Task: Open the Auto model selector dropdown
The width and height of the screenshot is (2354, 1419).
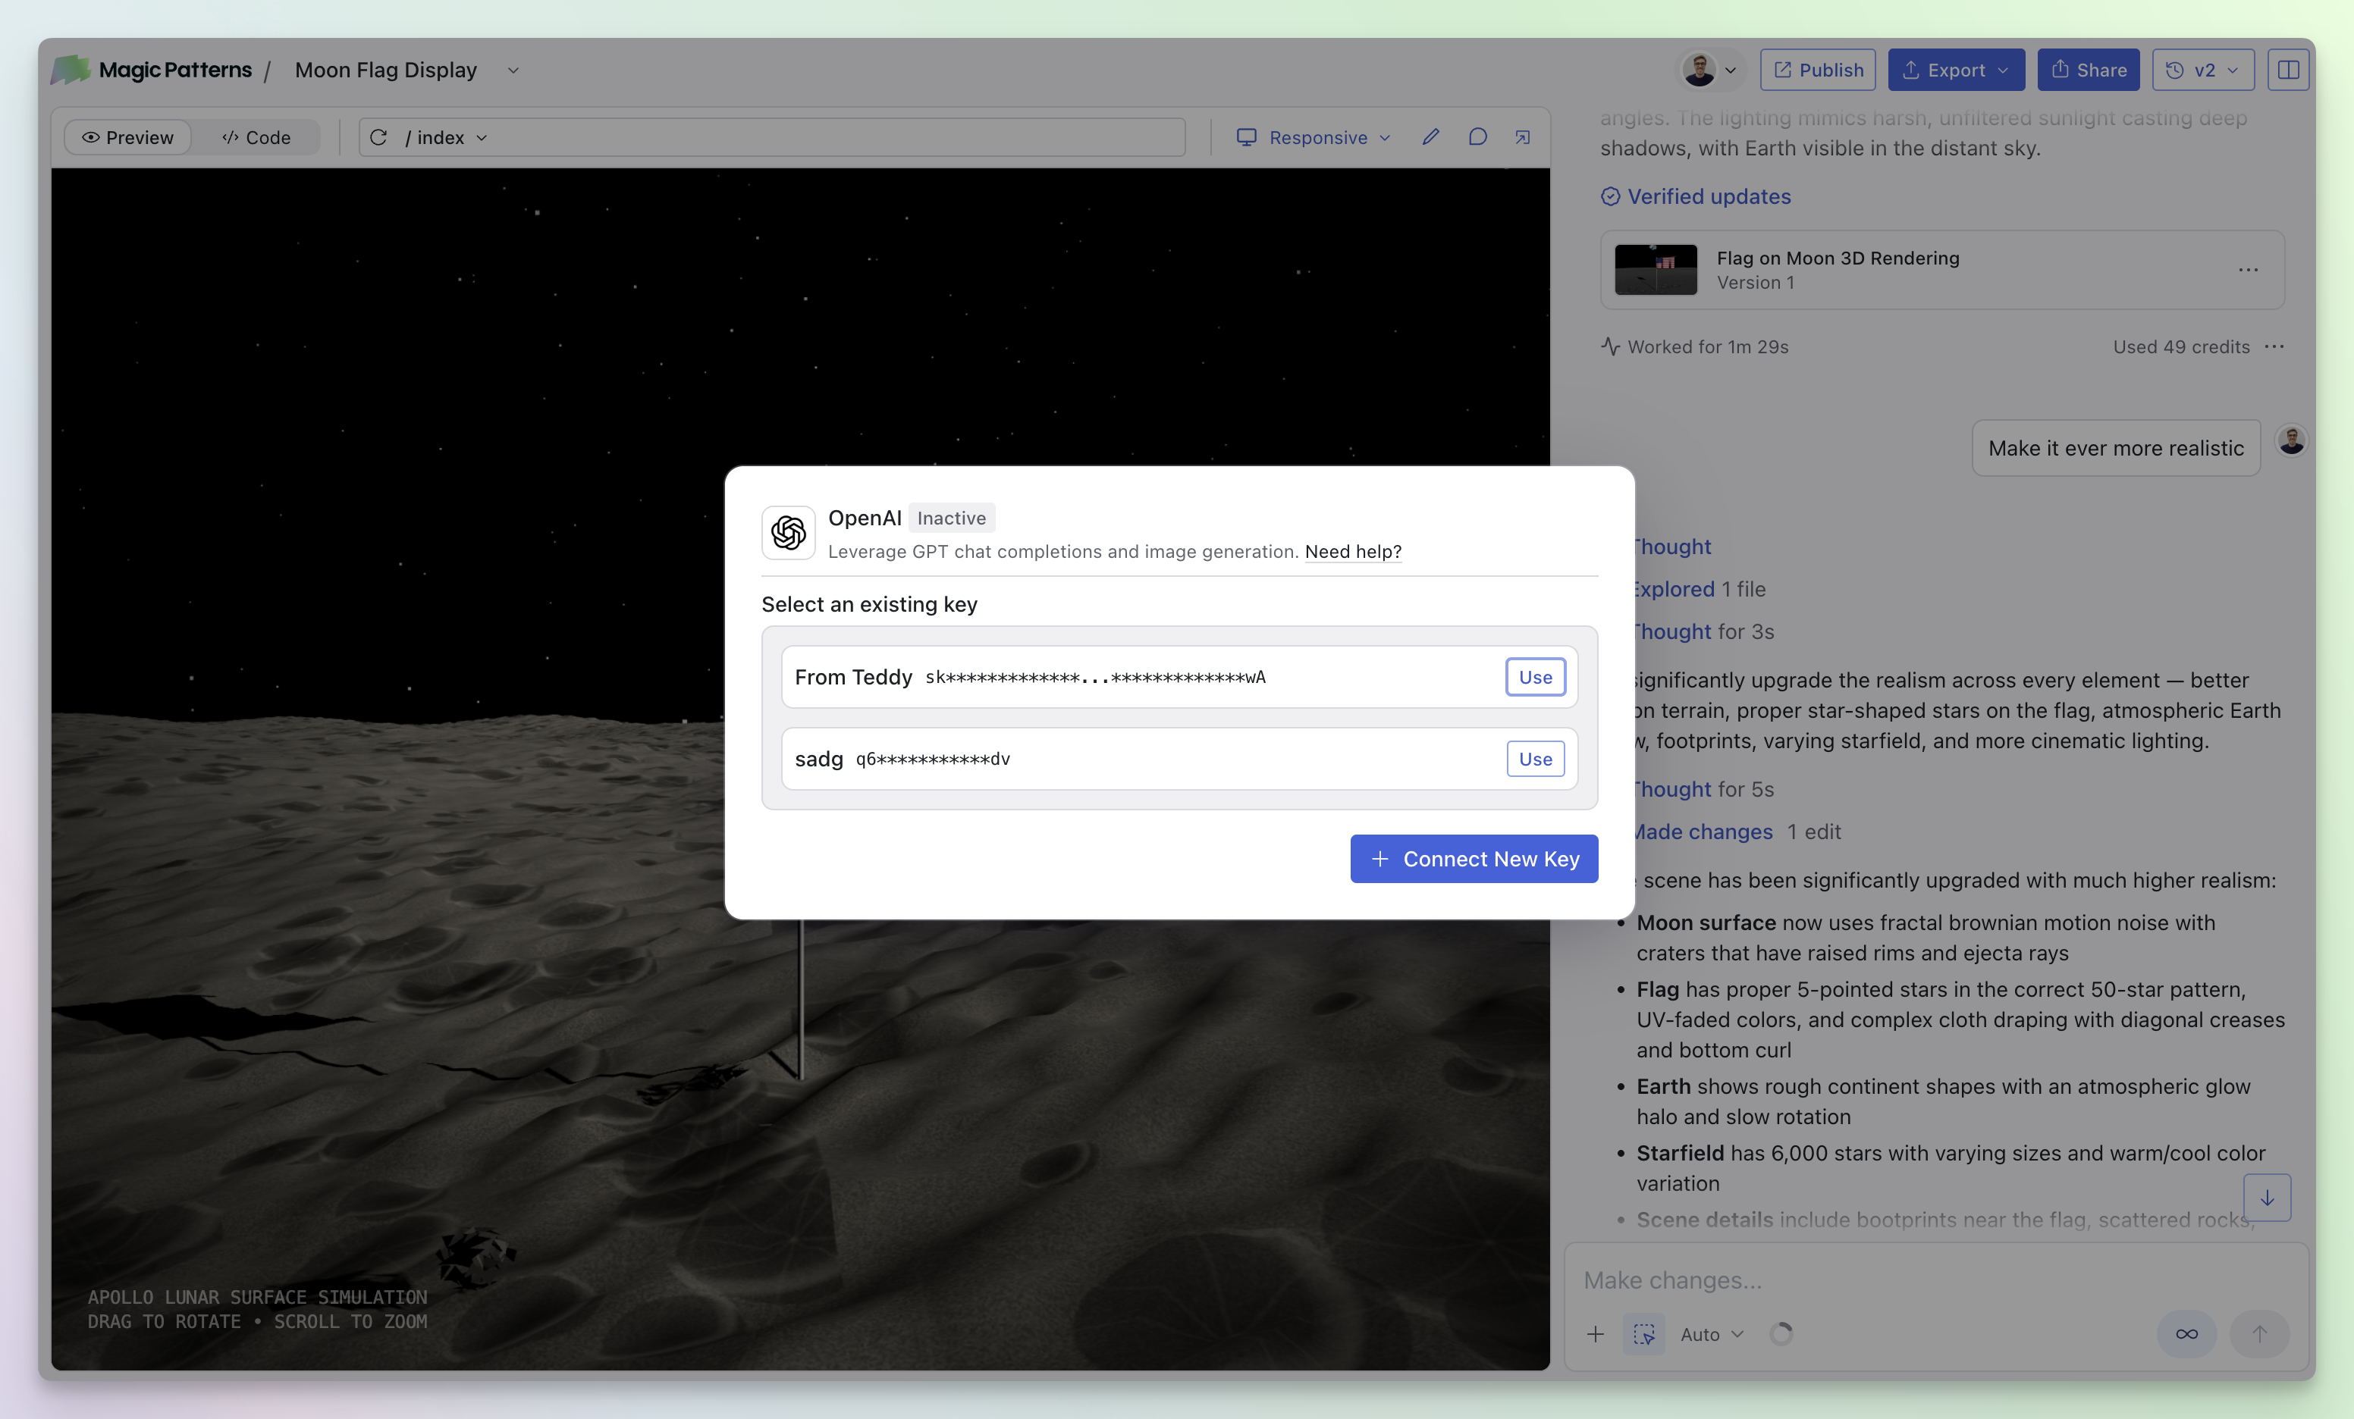Action: point(1711,1334)
